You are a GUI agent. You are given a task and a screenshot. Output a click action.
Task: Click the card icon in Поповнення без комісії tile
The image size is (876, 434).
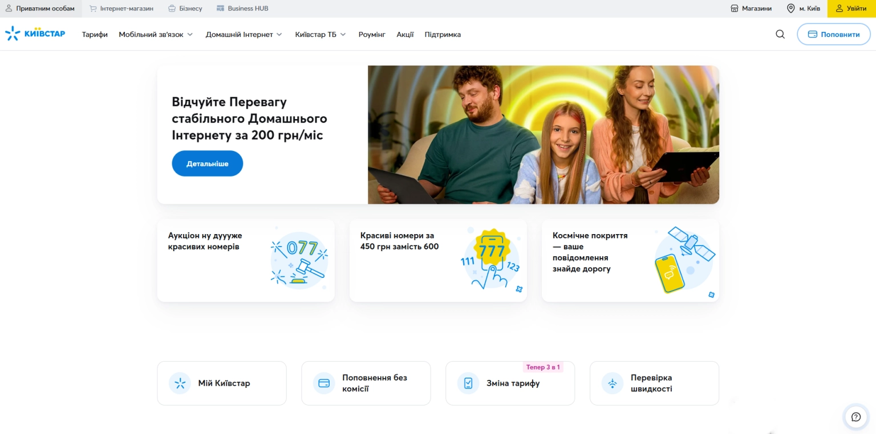click(x=324, y=383)
